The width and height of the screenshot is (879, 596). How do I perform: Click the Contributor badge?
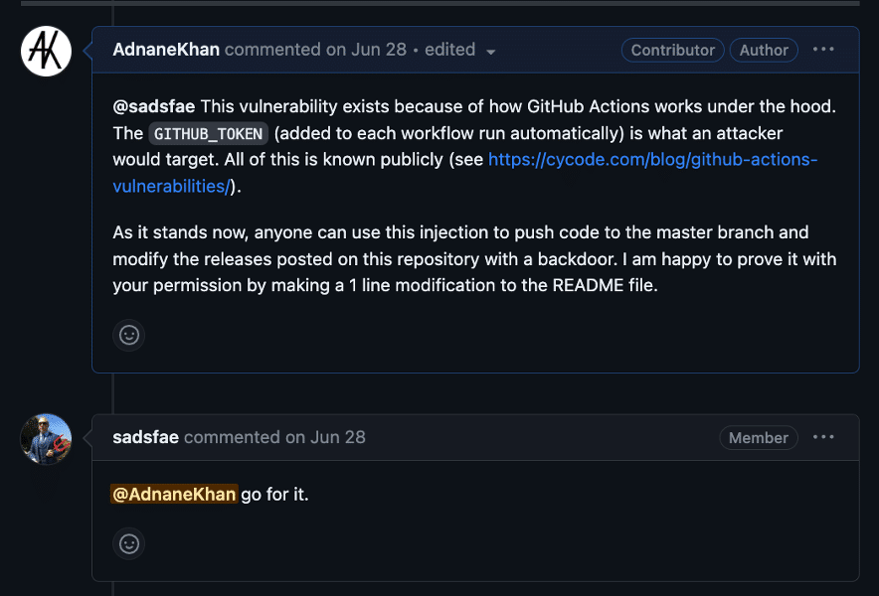(673, 50)
